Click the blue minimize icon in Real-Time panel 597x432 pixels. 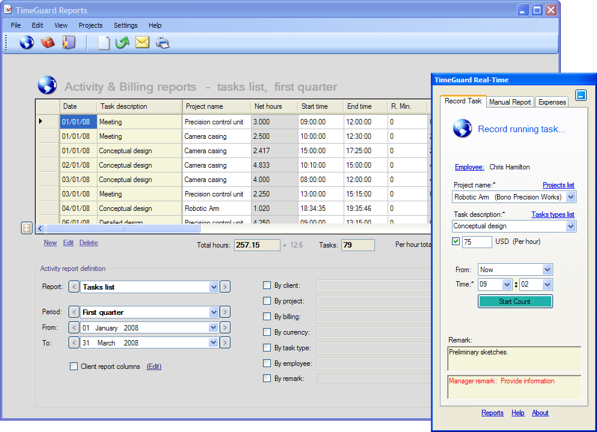pos(581,95)
